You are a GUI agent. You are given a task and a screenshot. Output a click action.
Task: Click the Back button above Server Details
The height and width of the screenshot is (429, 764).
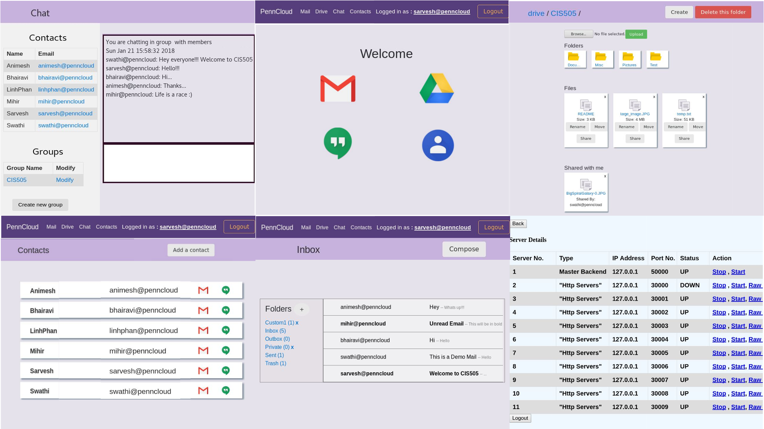coord(518,224)
